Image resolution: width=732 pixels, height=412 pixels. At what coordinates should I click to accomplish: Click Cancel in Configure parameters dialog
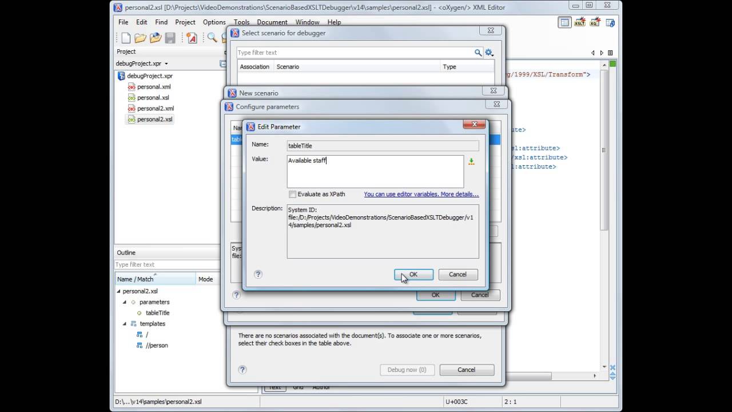480,295
